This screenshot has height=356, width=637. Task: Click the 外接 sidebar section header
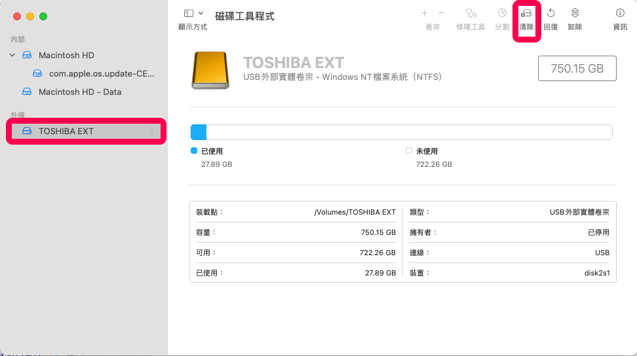click(x=18, y=115)
